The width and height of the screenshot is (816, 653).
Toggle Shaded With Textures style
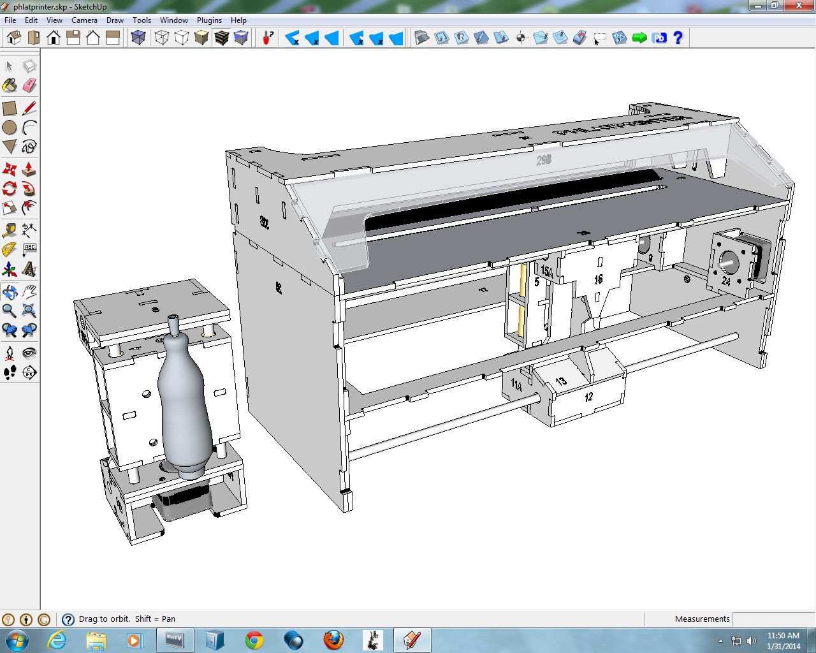[221, 38]
